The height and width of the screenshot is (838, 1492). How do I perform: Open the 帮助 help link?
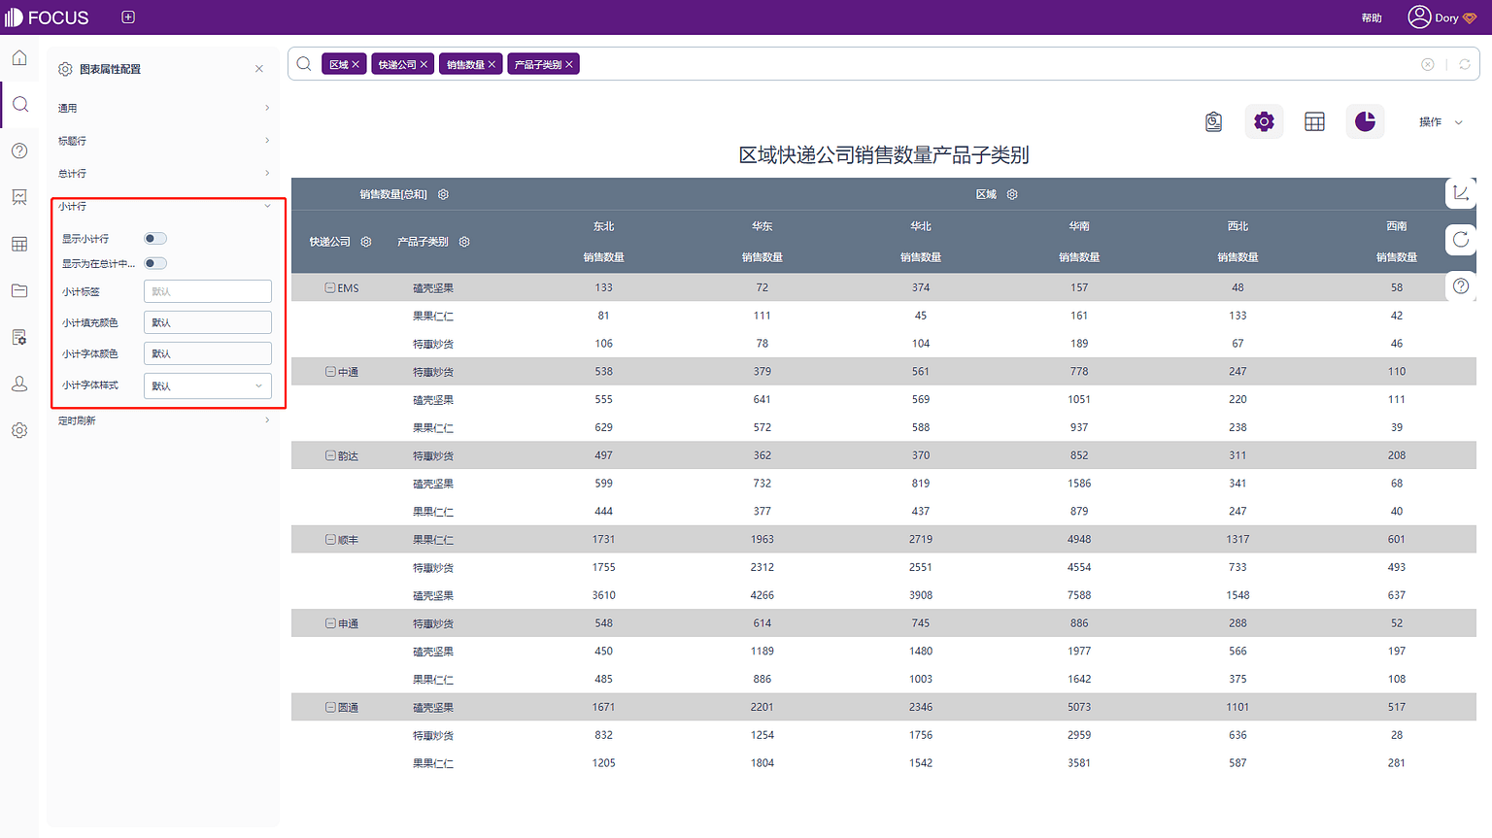(x=1372, y=17)
